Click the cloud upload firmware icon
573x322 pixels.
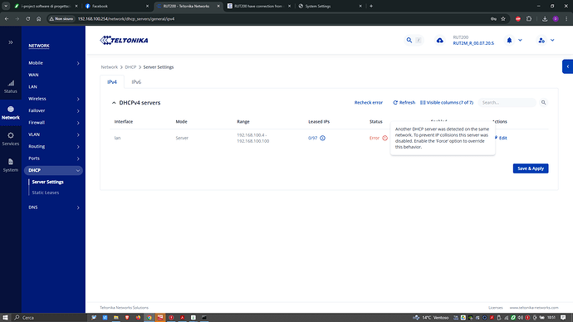point(439,40)
